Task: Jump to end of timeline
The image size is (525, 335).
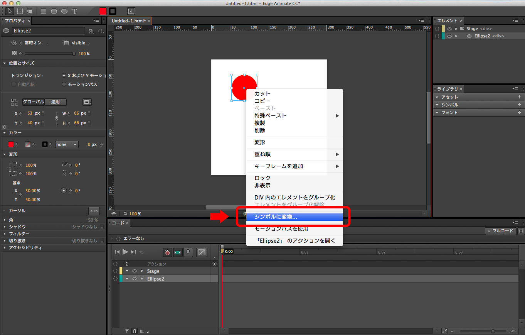Action: pyautogui.click(x=133, y=252)
